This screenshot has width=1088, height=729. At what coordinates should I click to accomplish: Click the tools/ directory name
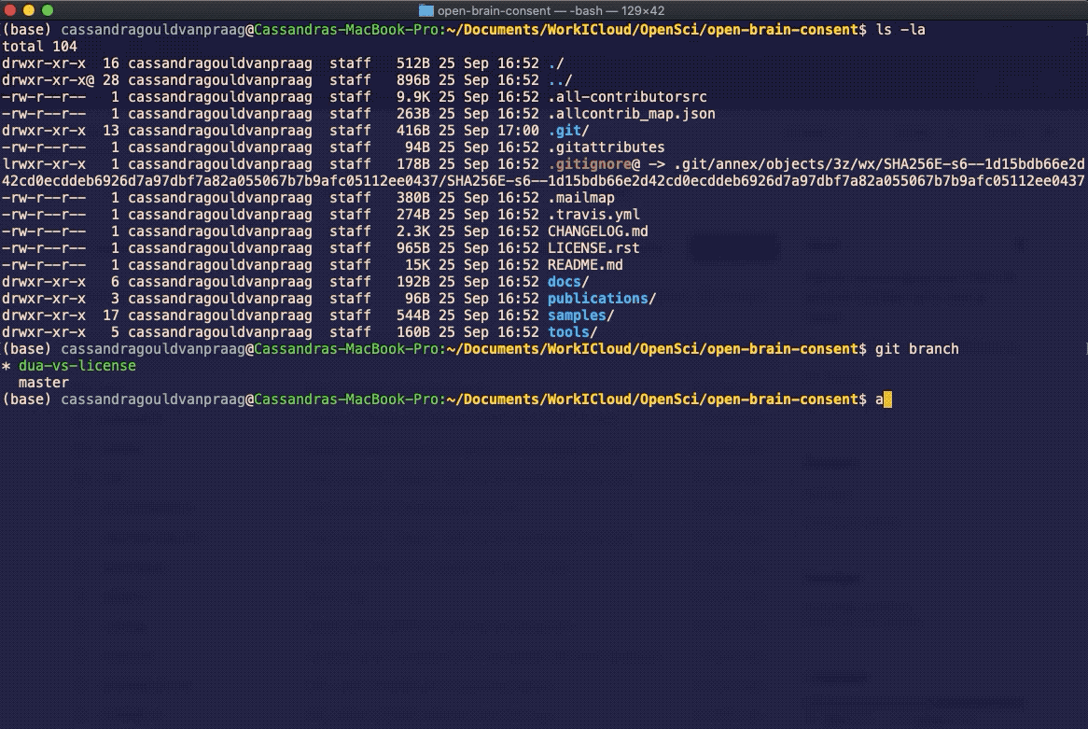click(x=569, y=331)
